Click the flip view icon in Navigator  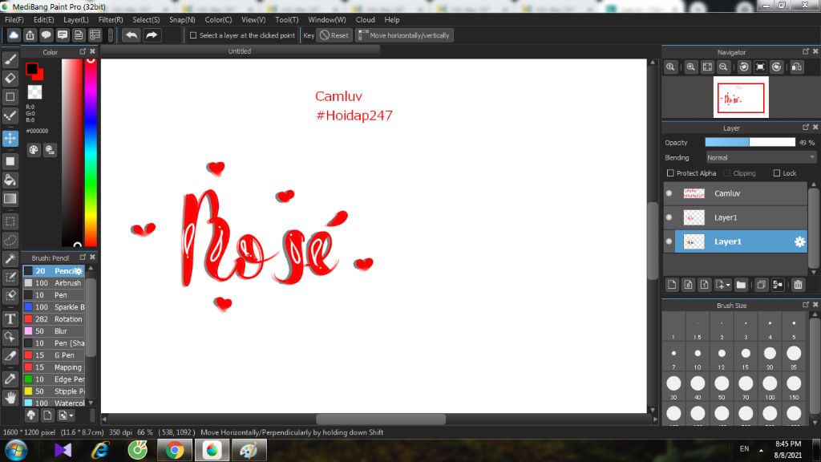(797, 67)
